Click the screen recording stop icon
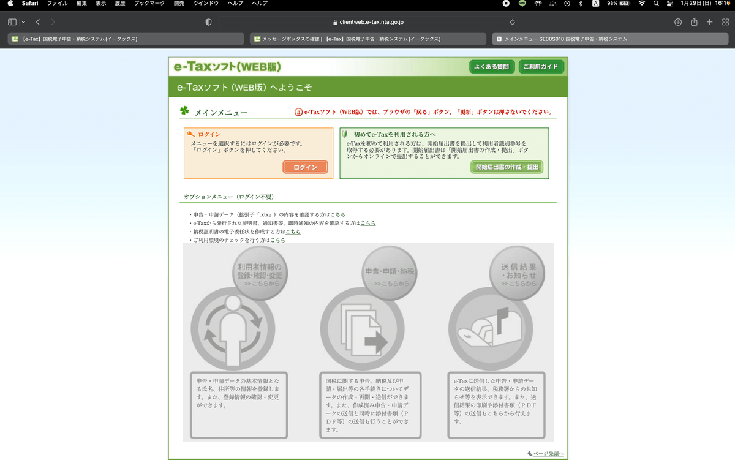The image size is (735, 460). (x=506, y=4)
